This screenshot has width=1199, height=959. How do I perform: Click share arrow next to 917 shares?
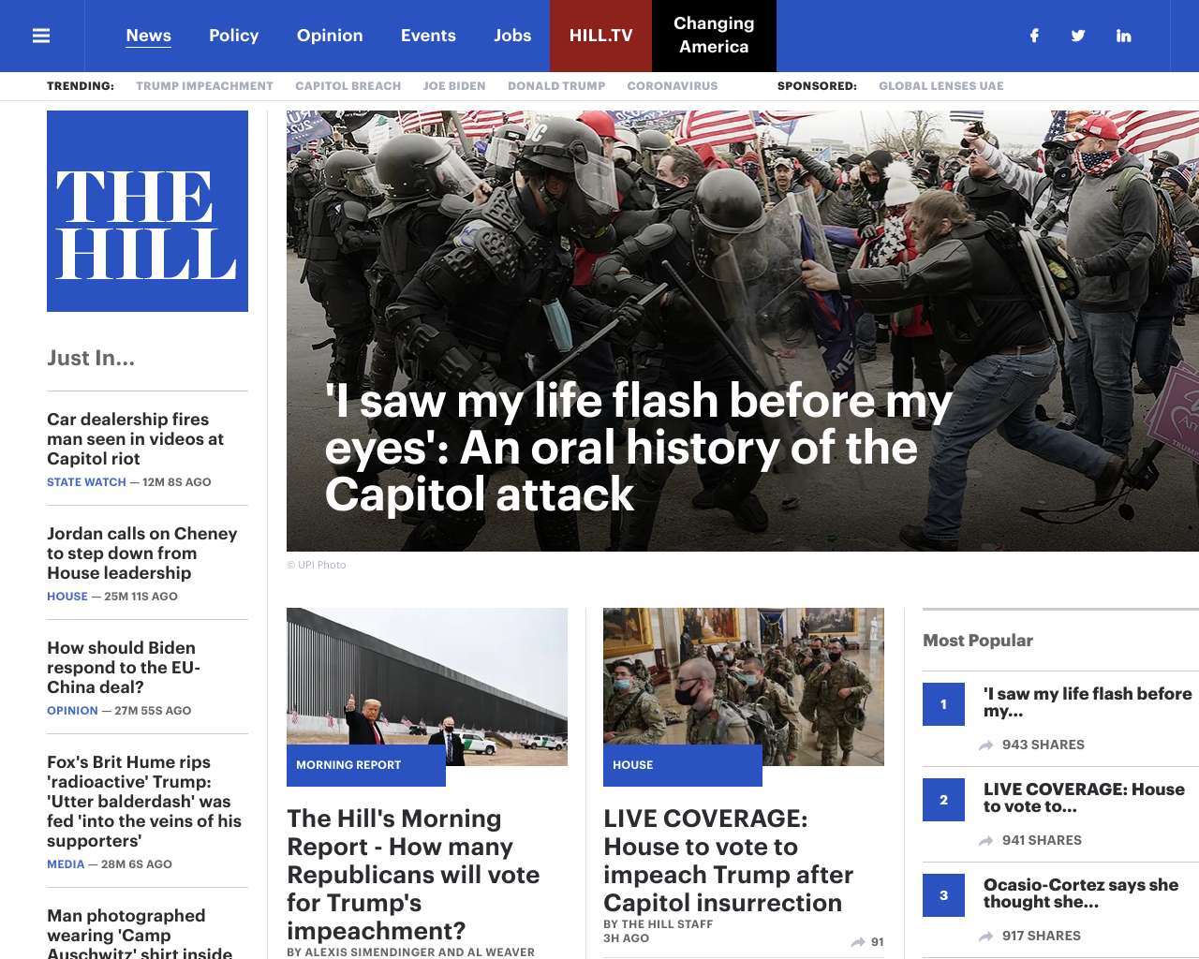(x=986, y=937)
